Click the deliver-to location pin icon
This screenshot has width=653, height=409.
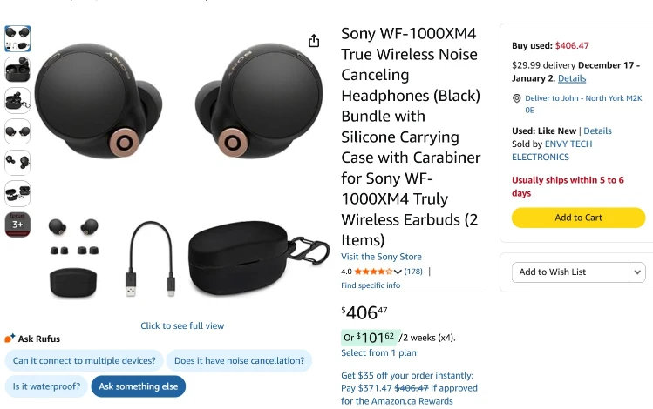tap(517, 99)
